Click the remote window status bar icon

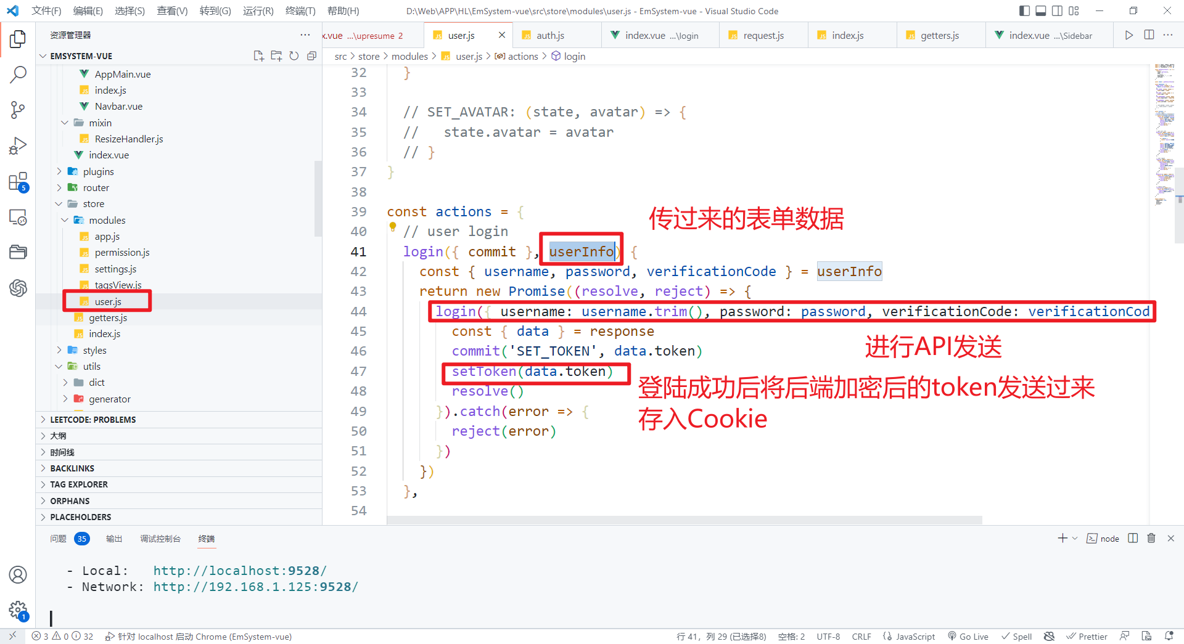(12, 637)
